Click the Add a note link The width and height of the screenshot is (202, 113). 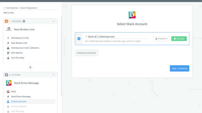tap(9, 13)
